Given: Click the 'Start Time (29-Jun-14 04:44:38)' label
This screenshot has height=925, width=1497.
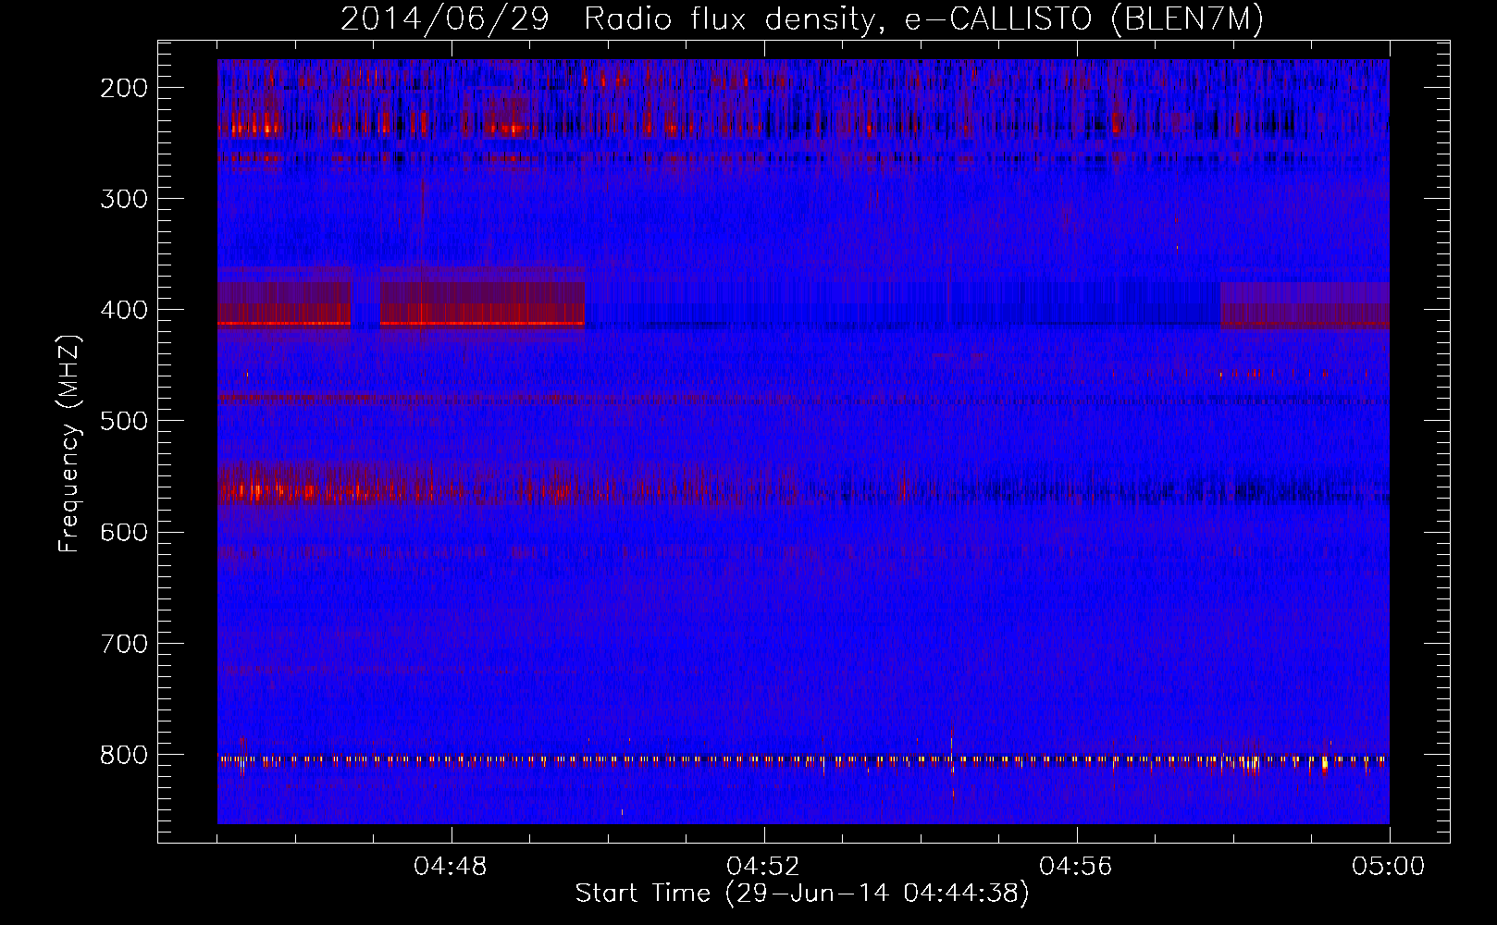Looking at the screenshot, I should coord(802,894).
